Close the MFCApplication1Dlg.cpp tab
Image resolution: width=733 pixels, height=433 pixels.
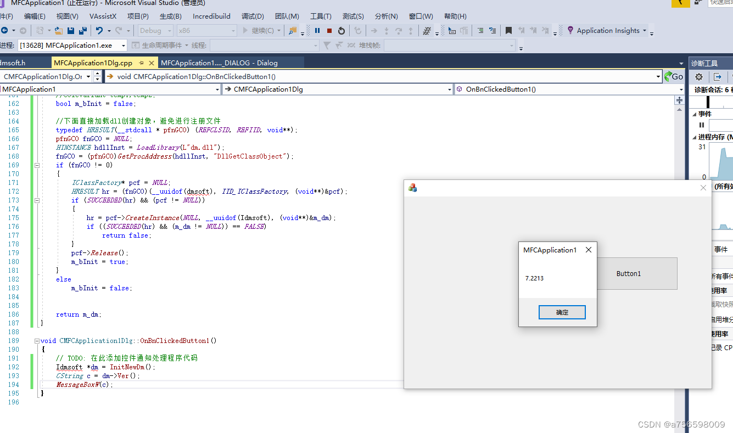pyautogui.click(x=152, y=63)
